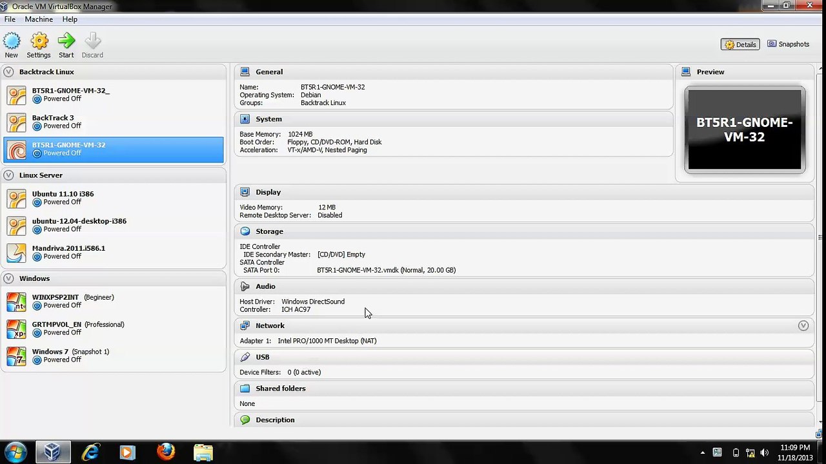Click the volume tray icon

(765, 453)
